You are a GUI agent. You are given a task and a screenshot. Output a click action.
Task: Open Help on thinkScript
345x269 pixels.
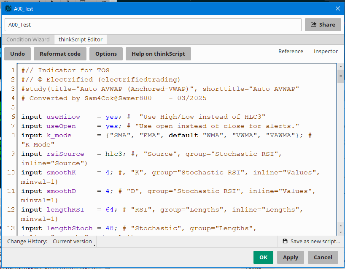pyautogui.click(x=158, y=54)
